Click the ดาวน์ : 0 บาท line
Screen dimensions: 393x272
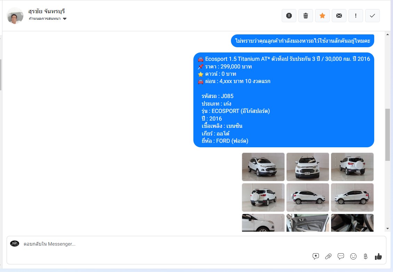220,74
